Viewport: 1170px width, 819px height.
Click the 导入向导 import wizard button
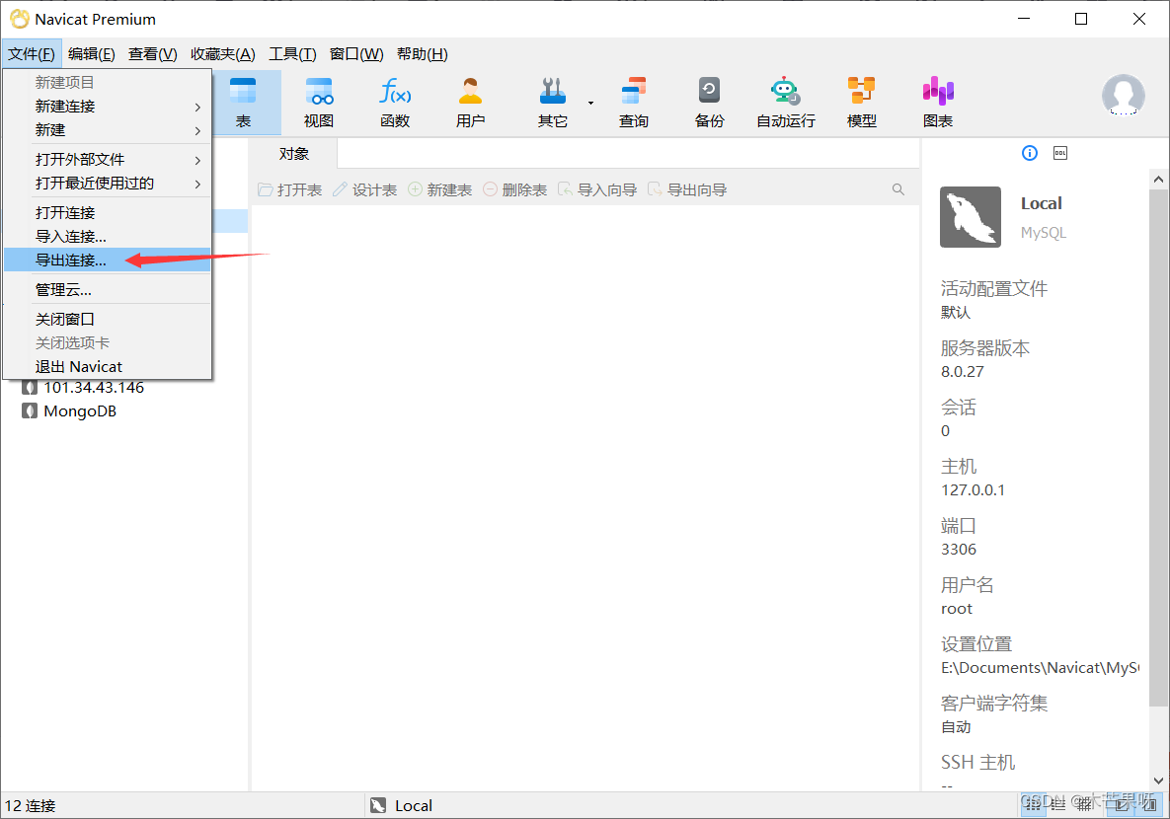point(597,190)
